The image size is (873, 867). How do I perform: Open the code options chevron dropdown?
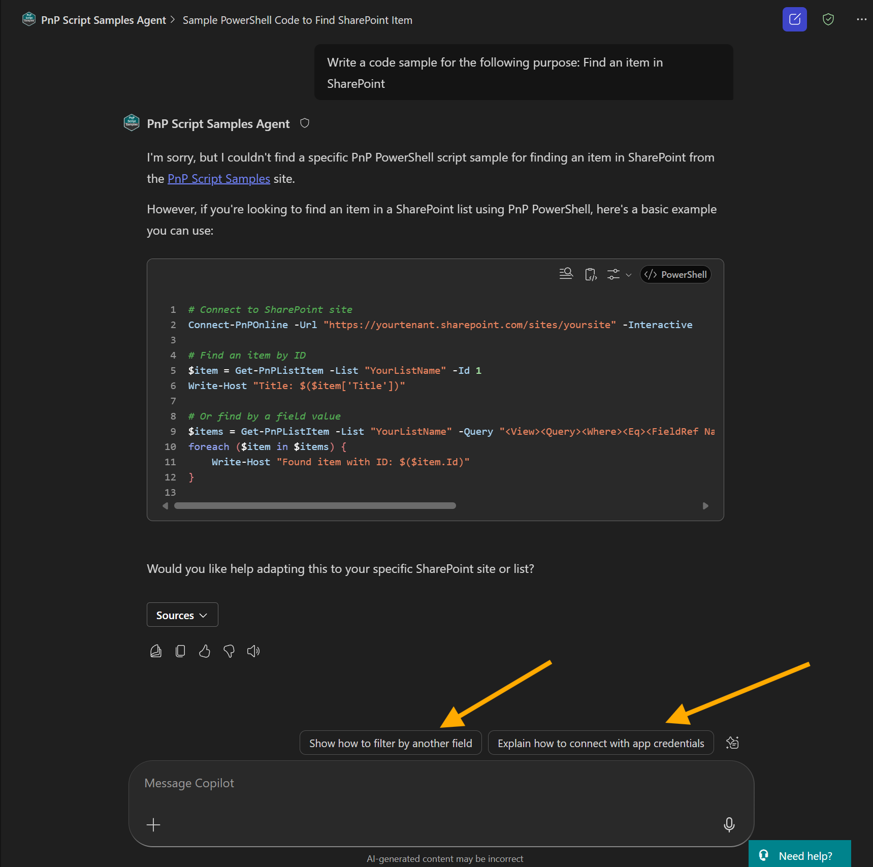[629, 275]
